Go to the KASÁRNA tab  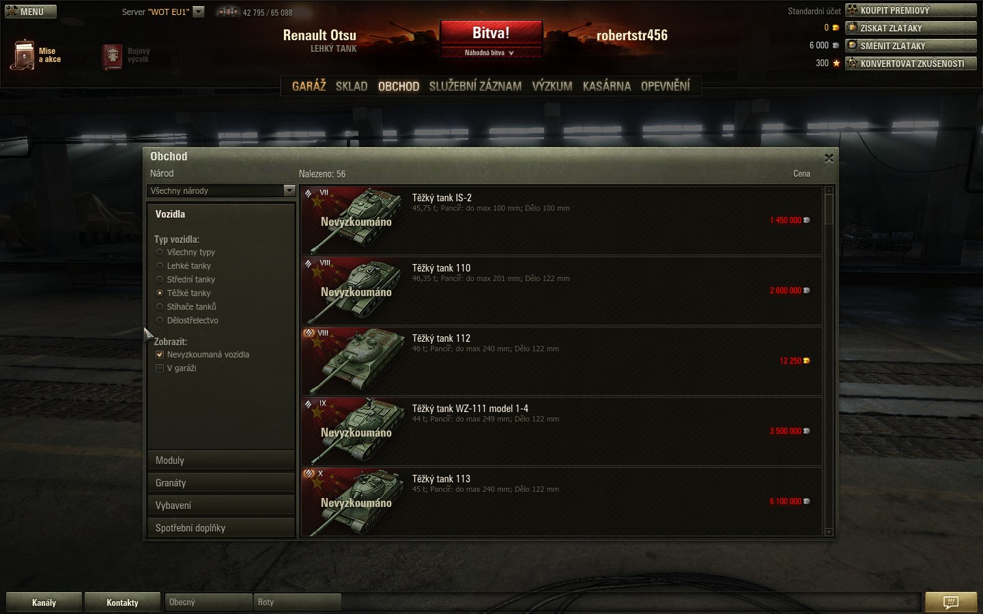[607, 86]
